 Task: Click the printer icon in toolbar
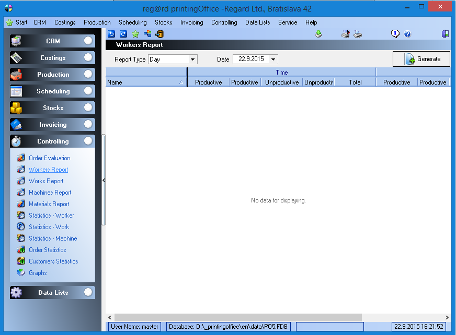[x=358, y=34]
